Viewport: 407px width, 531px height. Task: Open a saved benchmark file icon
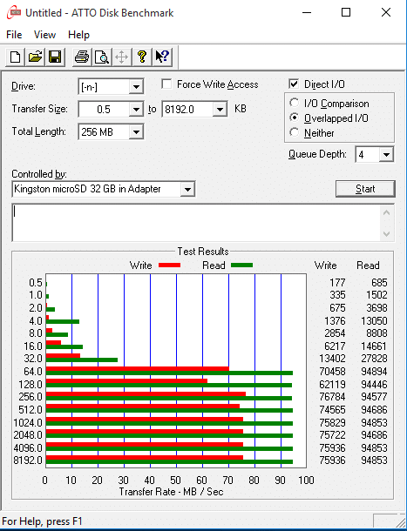[x=35, y=57]
